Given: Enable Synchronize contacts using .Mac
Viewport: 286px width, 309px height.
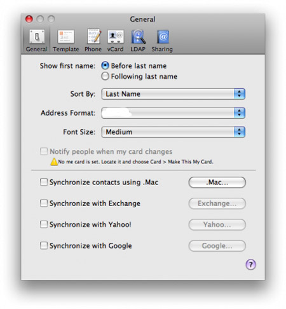Looking at the screenshot, I should click(44, 182).
